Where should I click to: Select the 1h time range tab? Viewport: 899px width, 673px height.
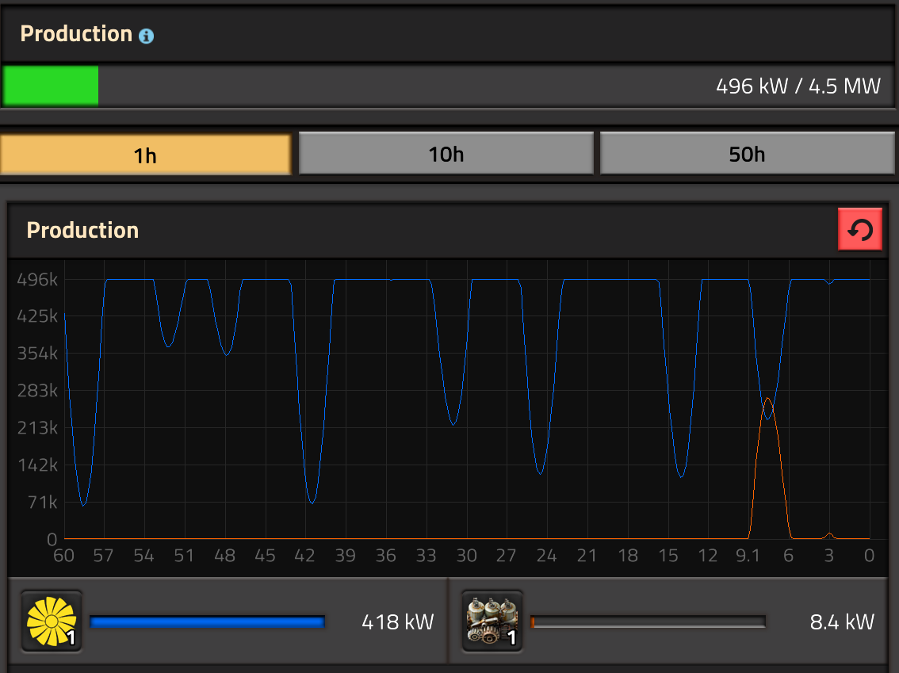[146, 154]
